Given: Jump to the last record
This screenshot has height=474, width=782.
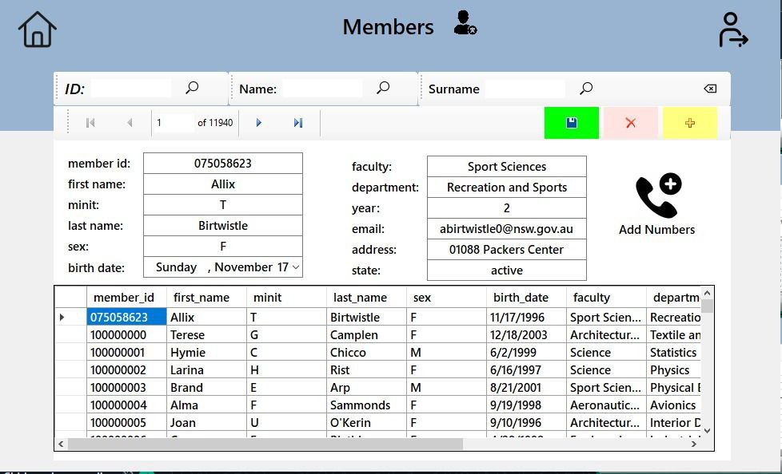Looking at the screenshot, I should point(298,123).
